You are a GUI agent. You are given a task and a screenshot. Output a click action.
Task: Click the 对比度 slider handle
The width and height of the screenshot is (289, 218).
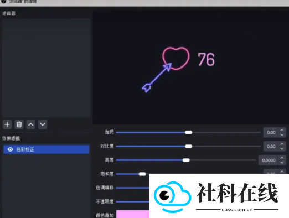pyautogui.click(x=188, y=146)
